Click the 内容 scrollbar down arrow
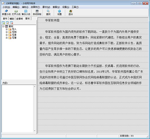The width and height of the screenshot is (150, 139). click(35, 131)
